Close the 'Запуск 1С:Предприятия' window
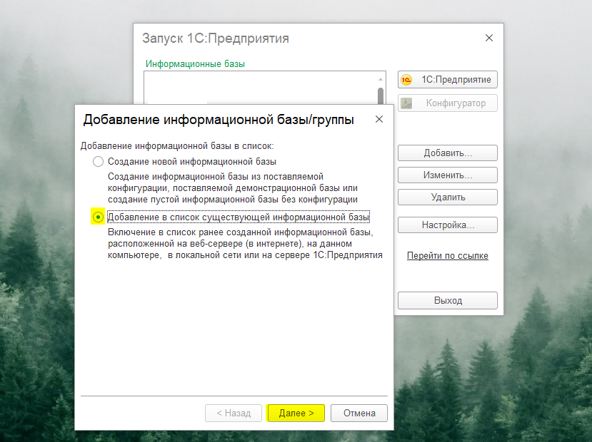Image resolution: width=592 pixels, height=442 pixels. 489,38
